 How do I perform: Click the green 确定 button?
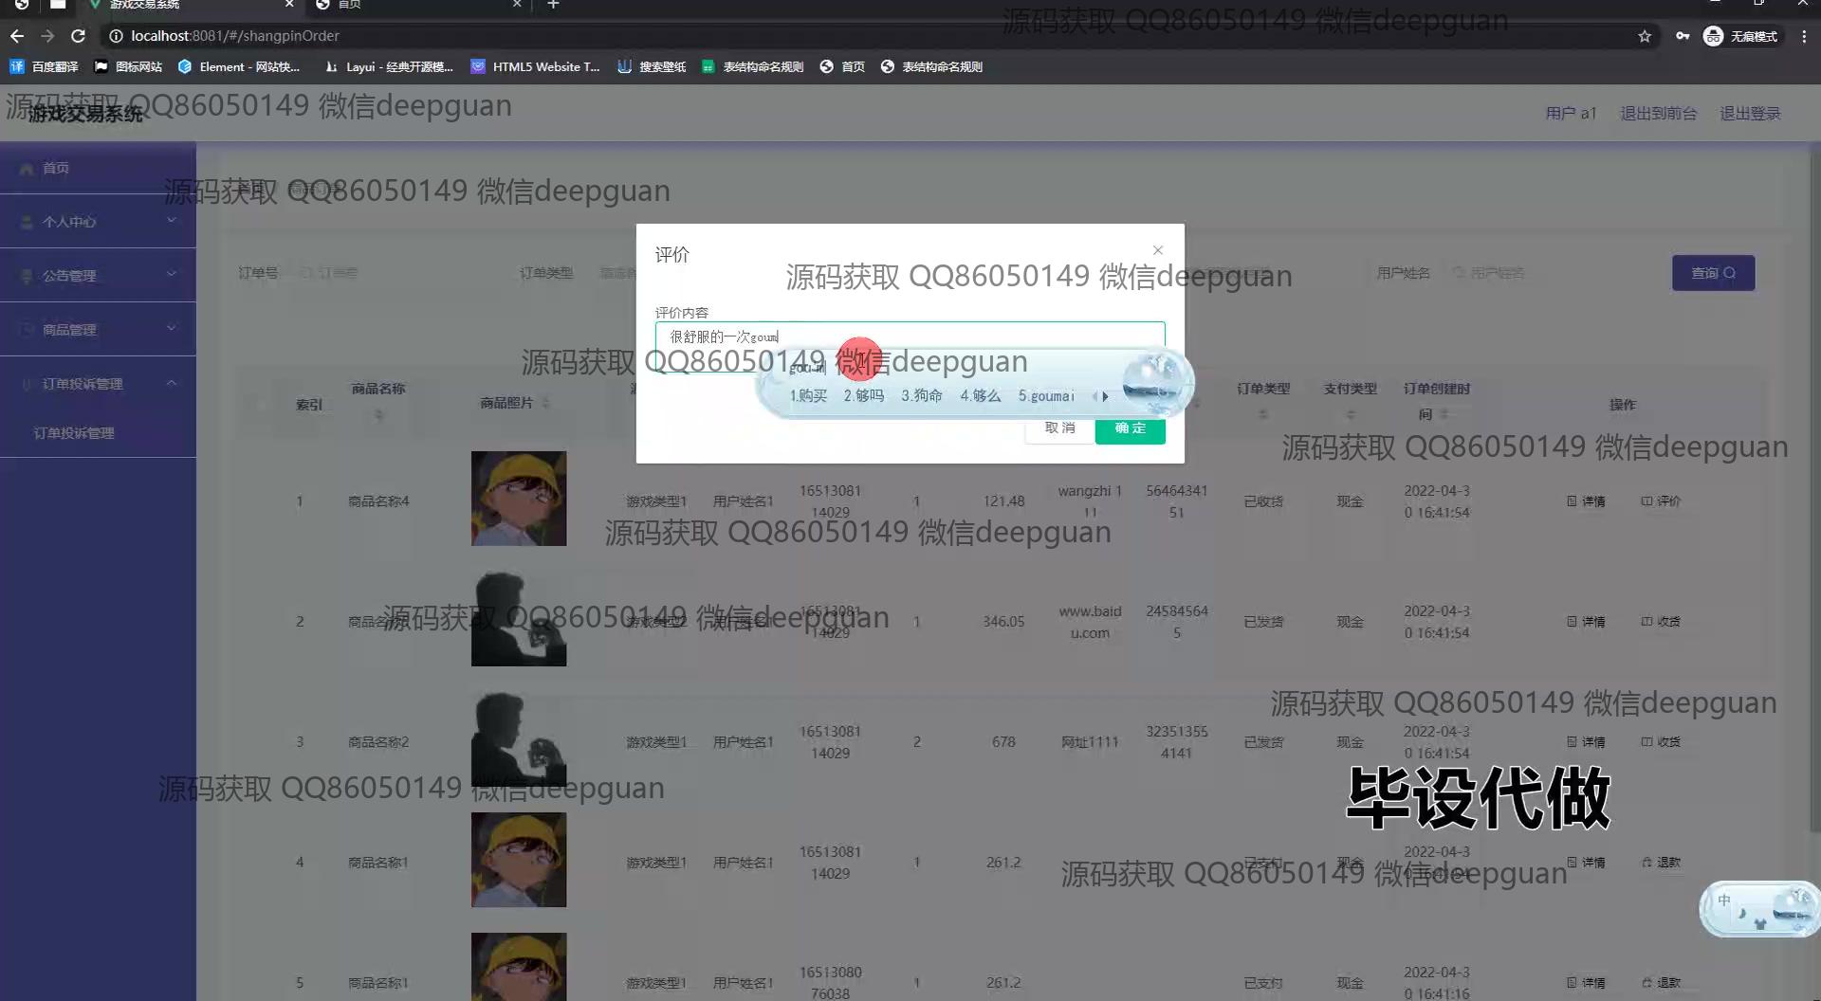[1130, 428]
